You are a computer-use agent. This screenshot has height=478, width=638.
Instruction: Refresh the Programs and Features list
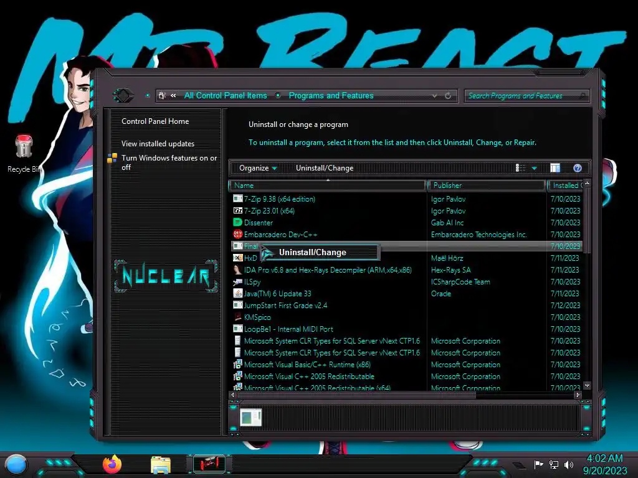[x=448, y=95]
